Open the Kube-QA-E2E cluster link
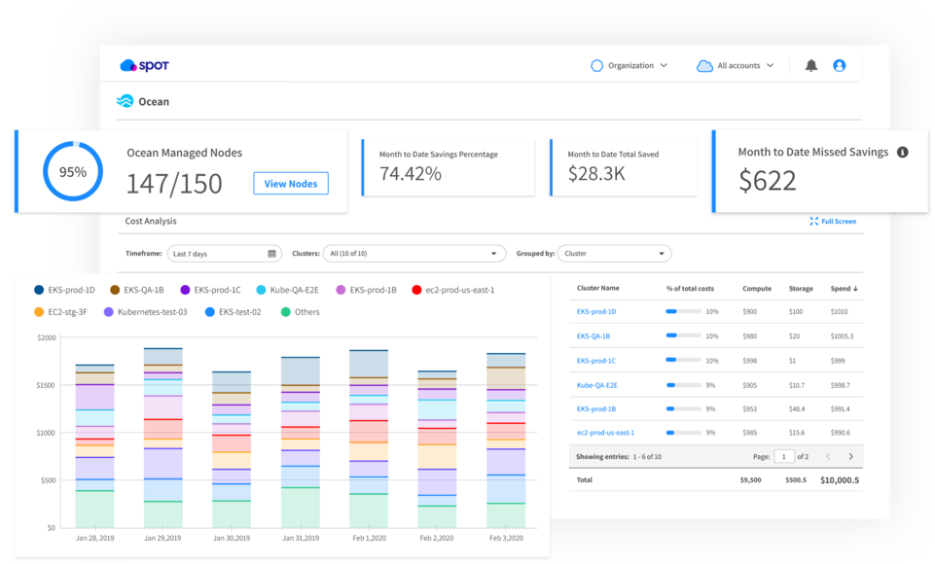Screen dimensions: 935x564 tap(595, 384)
